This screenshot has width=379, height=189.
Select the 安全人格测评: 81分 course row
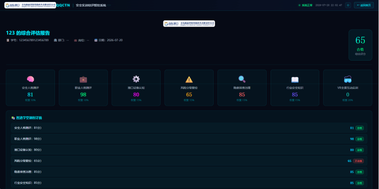point(189,128)
